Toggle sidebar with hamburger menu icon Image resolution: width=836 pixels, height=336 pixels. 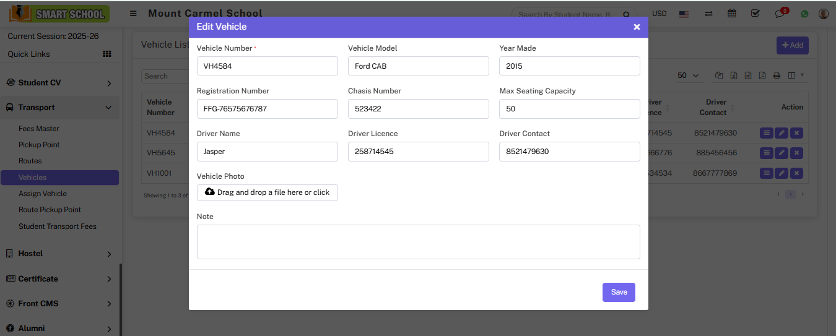133,14
